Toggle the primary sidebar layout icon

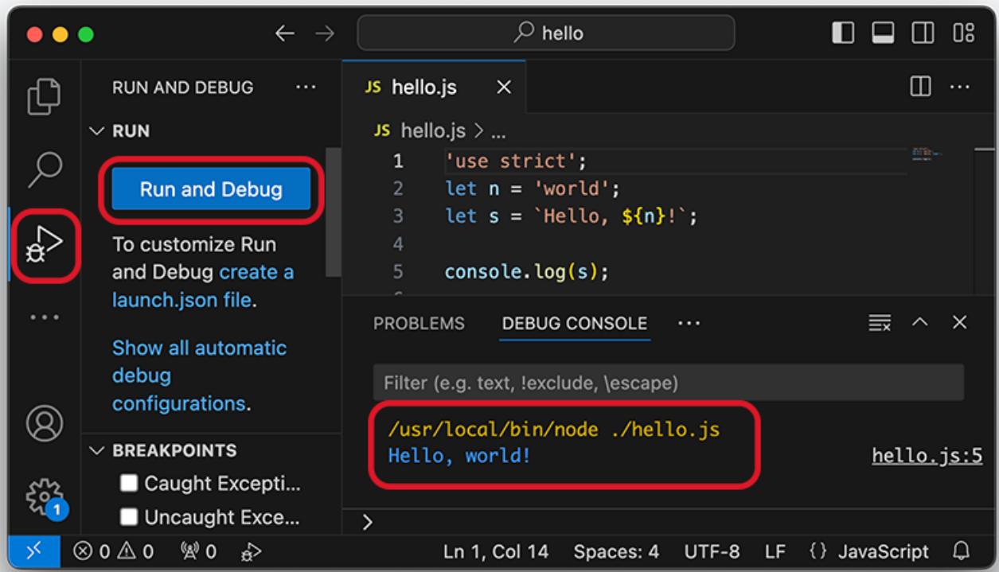(843, 33)
